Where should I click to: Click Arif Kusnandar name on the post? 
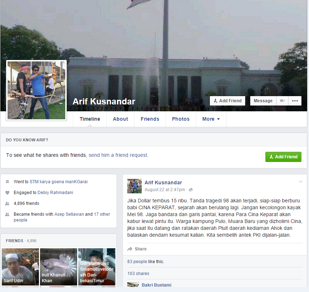(163, 182)
